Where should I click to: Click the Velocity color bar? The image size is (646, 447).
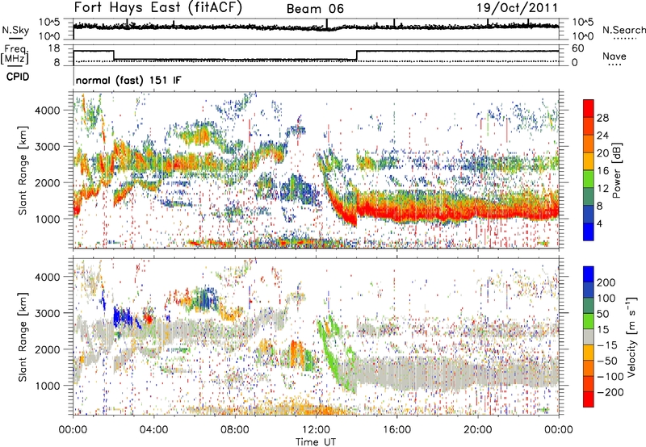tap(589, 336)
